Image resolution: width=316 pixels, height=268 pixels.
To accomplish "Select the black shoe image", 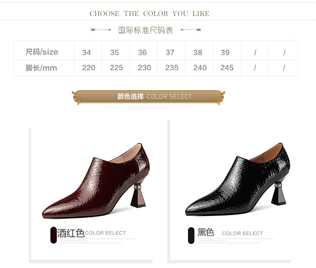I will pos(238,180).
